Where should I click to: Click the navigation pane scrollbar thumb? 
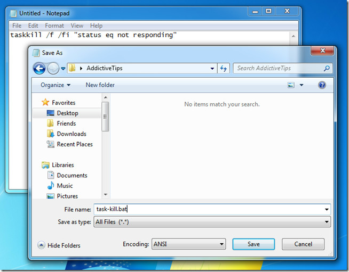105,117
